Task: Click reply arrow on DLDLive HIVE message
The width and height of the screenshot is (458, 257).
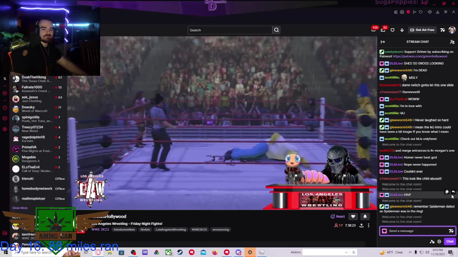Action: [x=453, y=192]
